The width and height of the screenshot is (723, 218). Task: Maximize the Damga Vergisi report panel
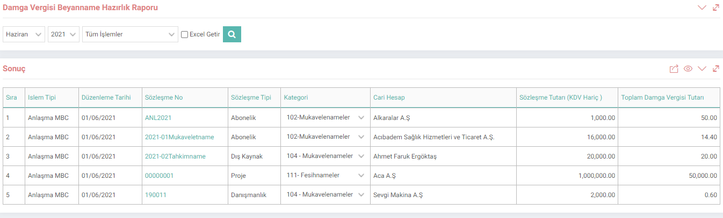tap(715, 7)
